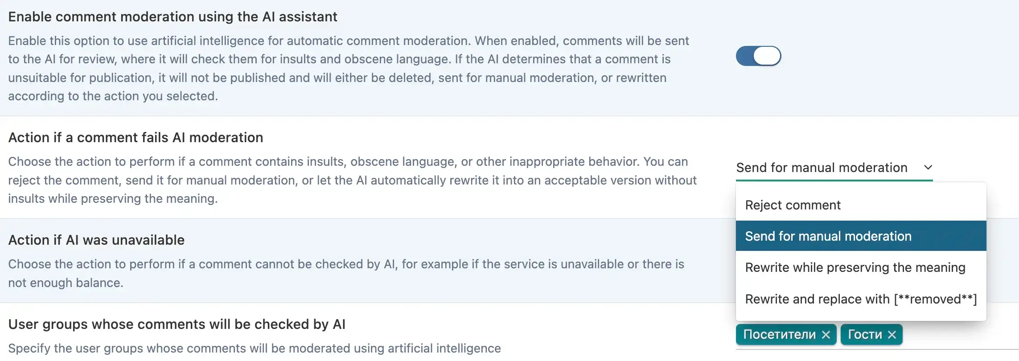Image resolution: width=1019 pixels, height=361 pixels.
Task: Click 'Action if AI was unavailable' heading
Action: [96, 240]
